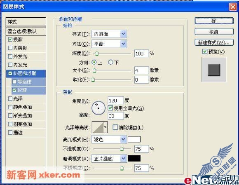Click the 好 OK button

(214, 21)
